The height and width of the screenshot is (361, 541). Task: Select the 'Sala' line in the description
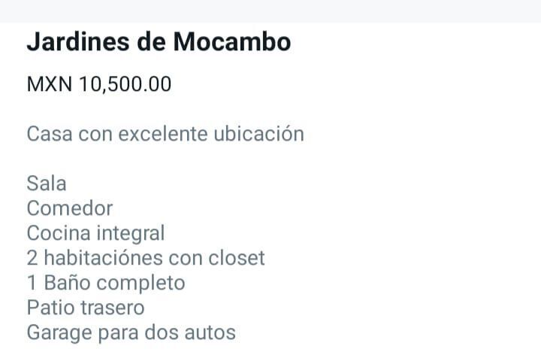pos(47,184)
